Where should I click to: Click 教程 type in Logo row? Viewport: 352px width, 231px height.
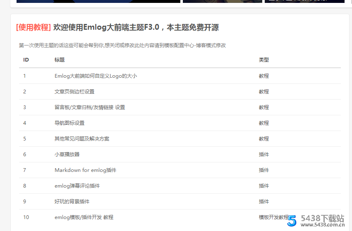[x=264, y=76]
